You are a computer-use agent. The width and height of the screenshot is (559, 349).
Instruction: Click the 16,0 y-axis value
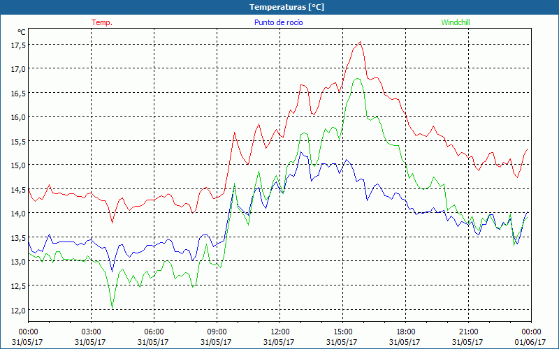click(x=19, y=117)
